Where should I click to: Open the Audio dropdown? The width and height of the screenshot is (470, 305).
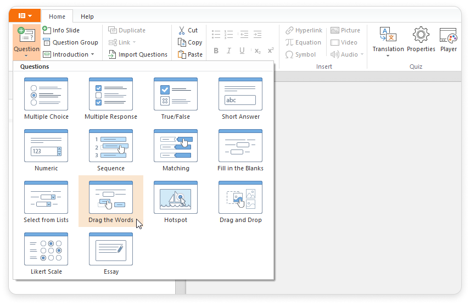(347, 54)
